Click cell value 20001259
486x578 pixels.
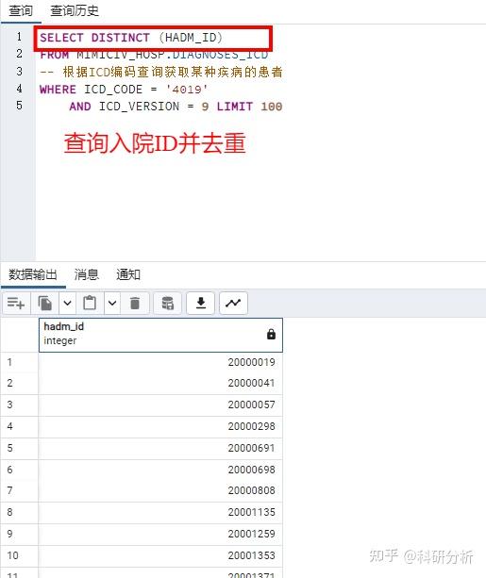click(x=251, y=534)
